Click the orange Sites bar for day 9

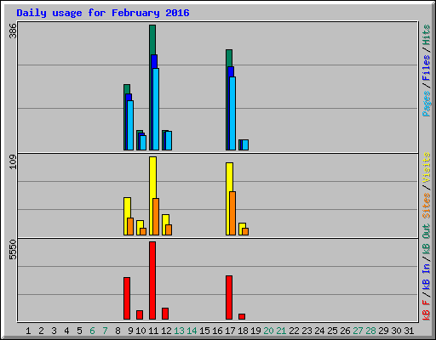point(130,226)
